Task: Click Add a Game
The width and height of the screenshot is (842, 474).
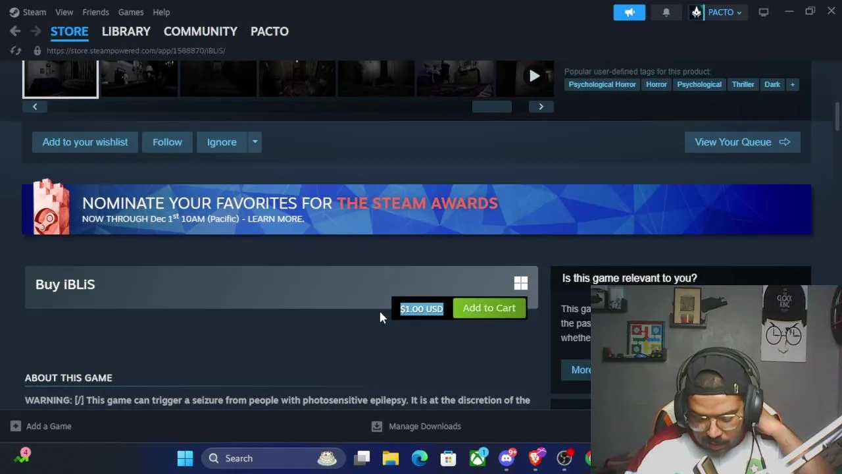Action: point(41,426)
